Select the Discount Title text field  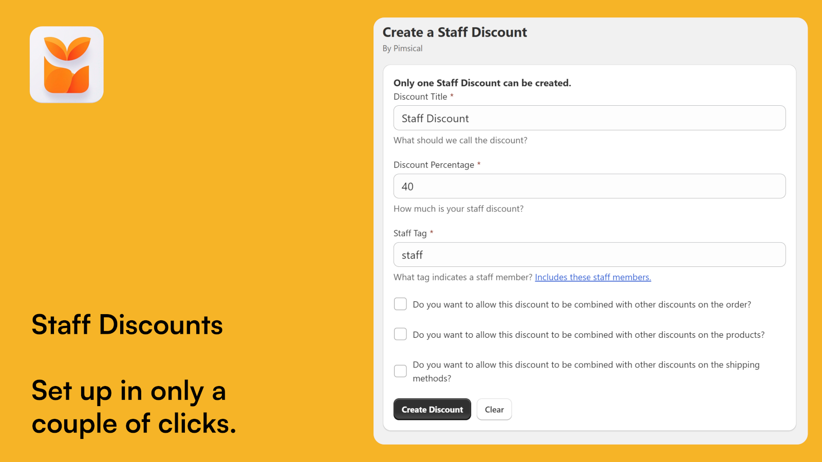click(x=589, y=118)
